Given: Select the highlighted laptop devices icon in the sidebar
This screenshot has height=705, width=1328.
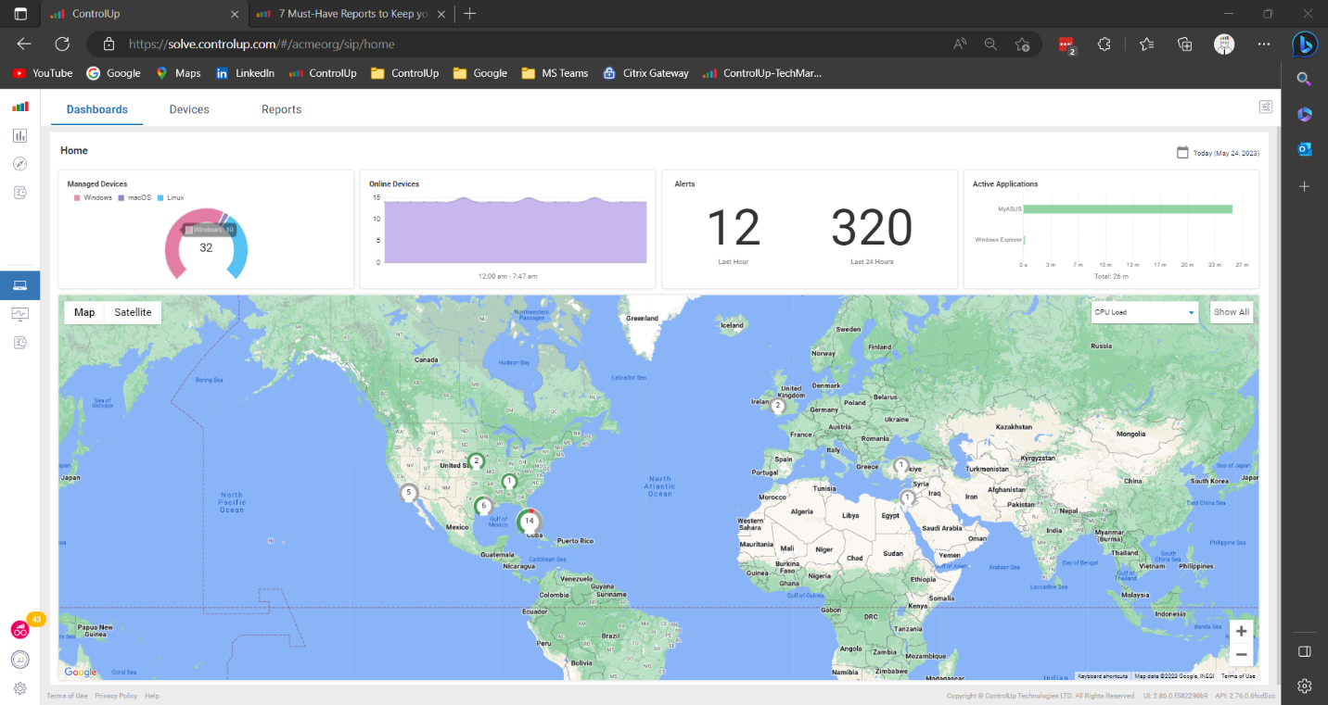Looking at the screenshot, I should tap(20, 285).
